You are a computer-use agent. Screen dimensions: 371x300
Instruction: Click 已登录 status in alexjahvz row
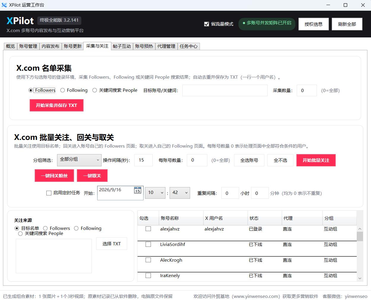[255, 229]
